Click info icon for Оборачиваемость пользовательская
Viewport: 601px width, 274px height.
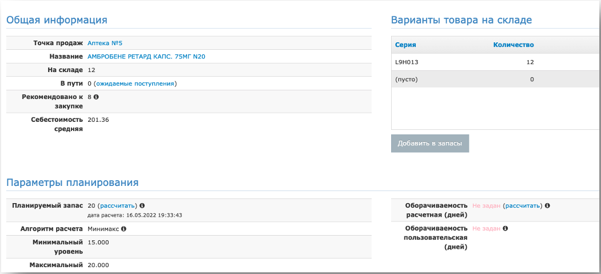(505, 228)
